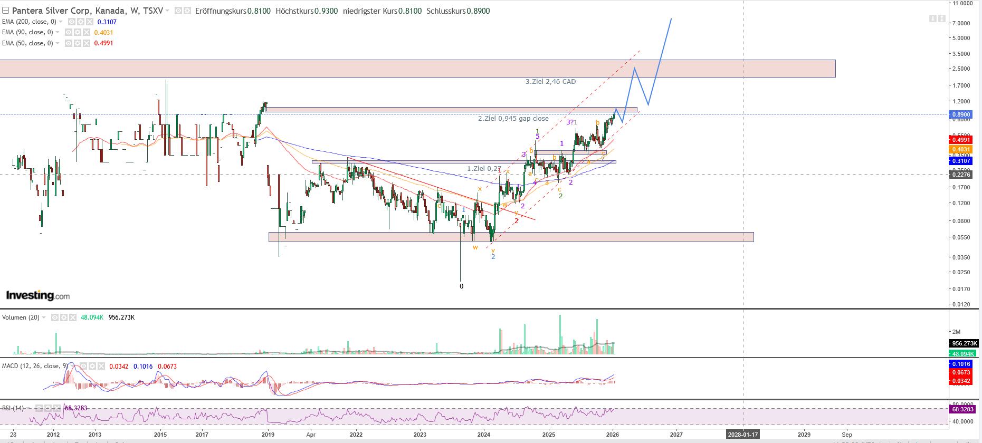Click the 3.Ziel 2,46 CAD label

550,82
